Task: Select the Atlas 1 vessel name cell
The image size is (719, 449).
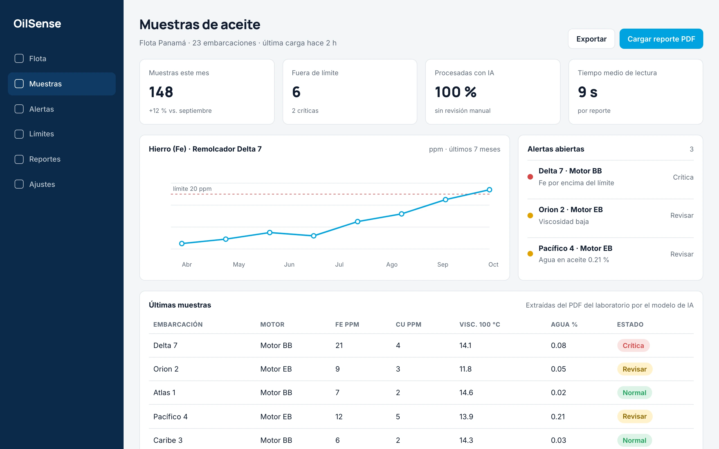Action: pyautogui.click(x=164, y=393)
